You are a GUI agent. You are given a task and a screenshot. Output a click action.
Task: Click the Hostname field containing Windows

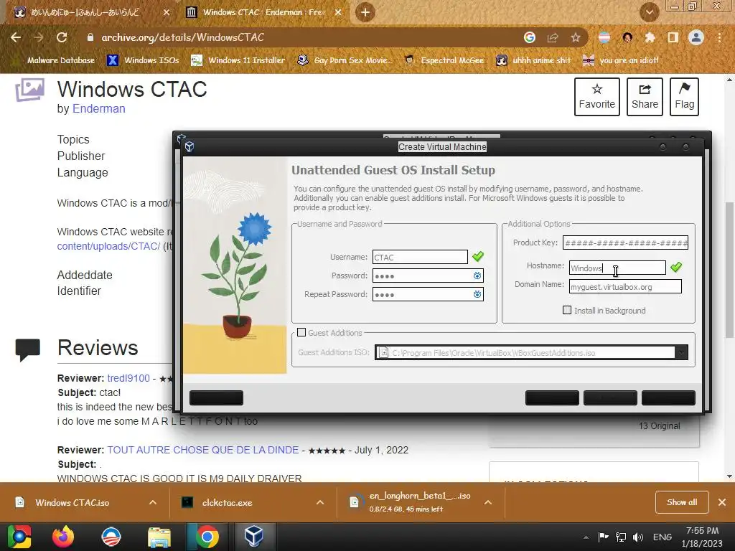[617, 268]
